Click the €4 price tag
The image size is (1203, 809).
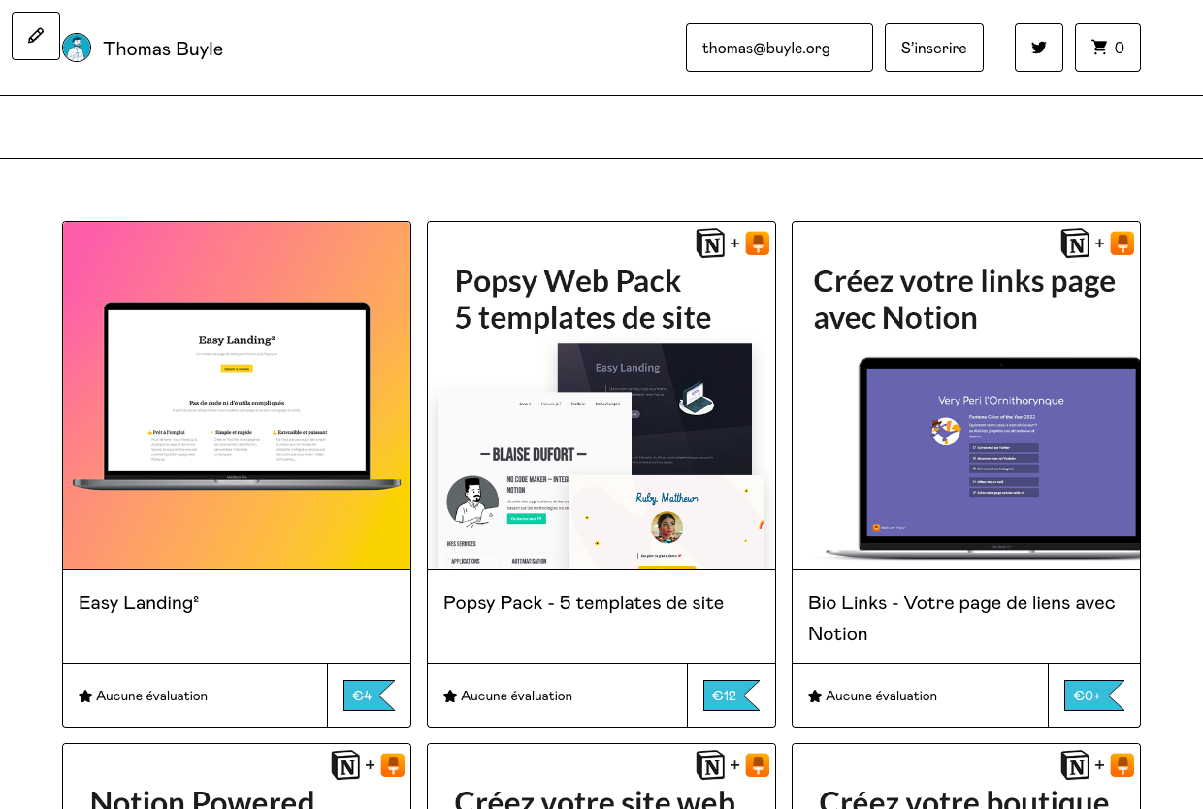(x=368, y=696)
